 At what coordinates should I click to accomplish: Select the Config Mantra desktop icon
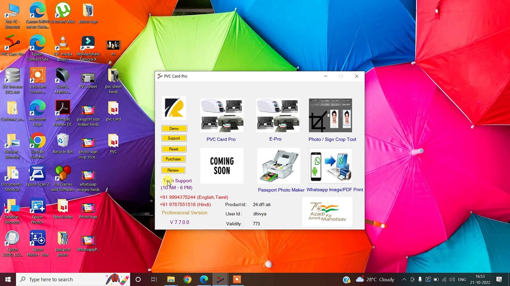[x=63, y=81]
